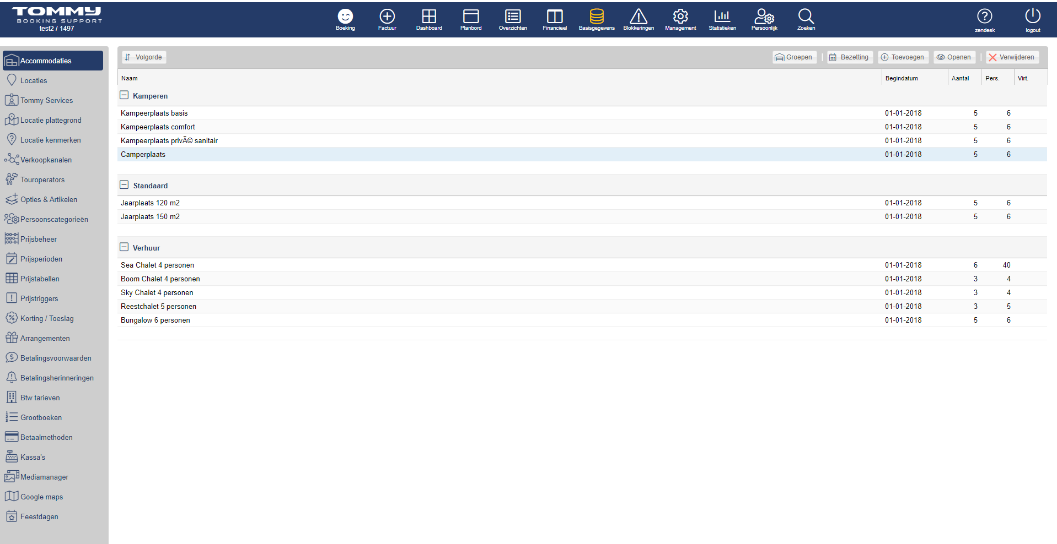Select the Jaarplaats 150 m2 row
This screenshot has width=1057, height=544.
tap(582, 216)
